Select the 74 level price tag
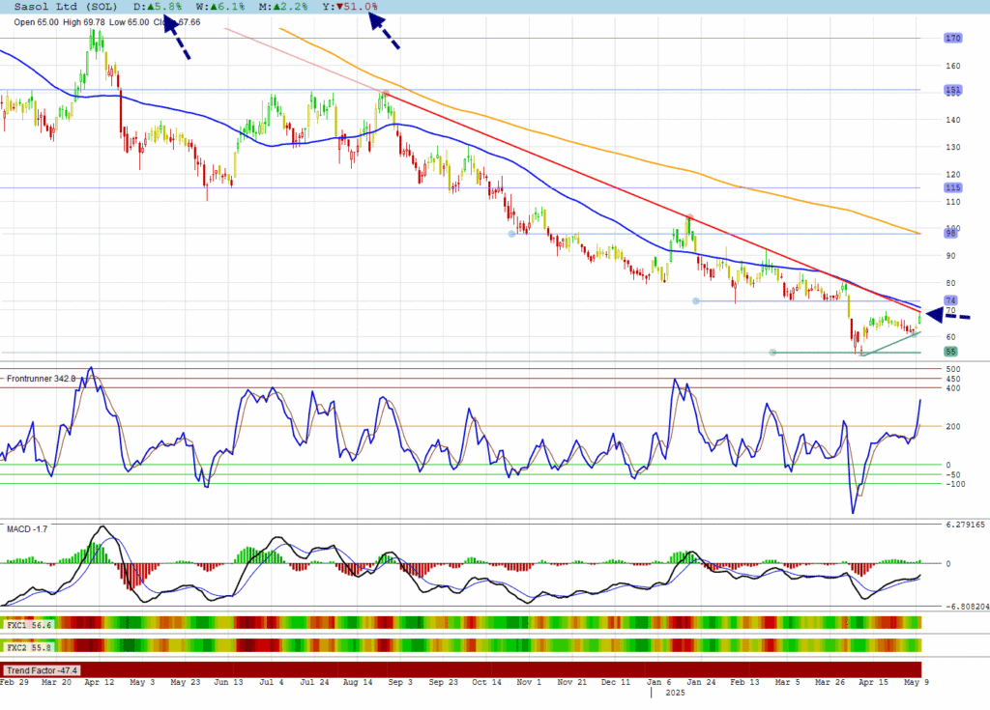This screenshot has height=710, width=990. (x=951, y=300)
